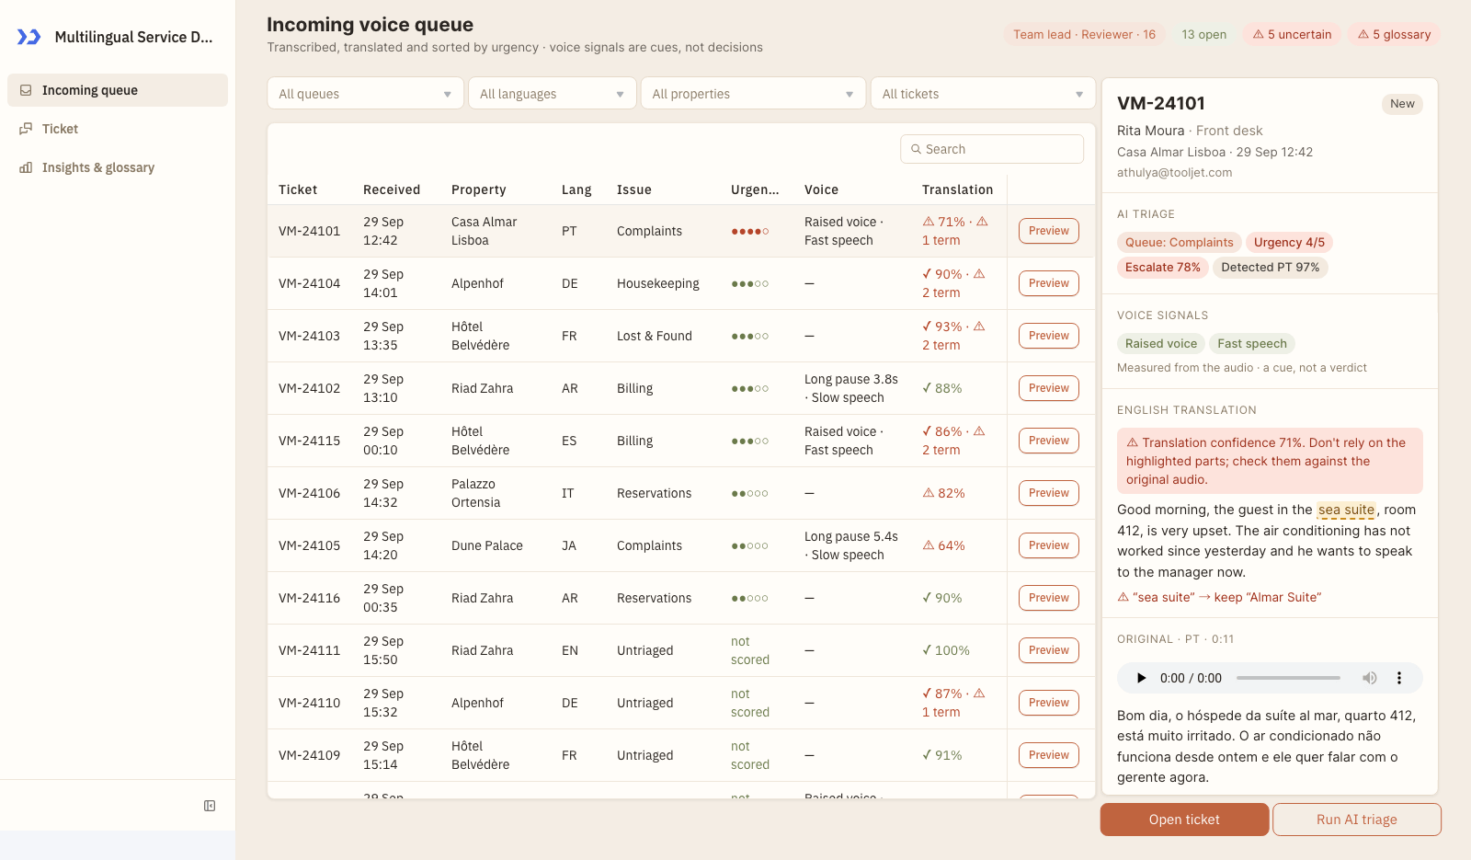The width and height of the screenshot is (1471, 860).
Task: Expand the All queues dropdown
Action: click(x=365, y=94)
